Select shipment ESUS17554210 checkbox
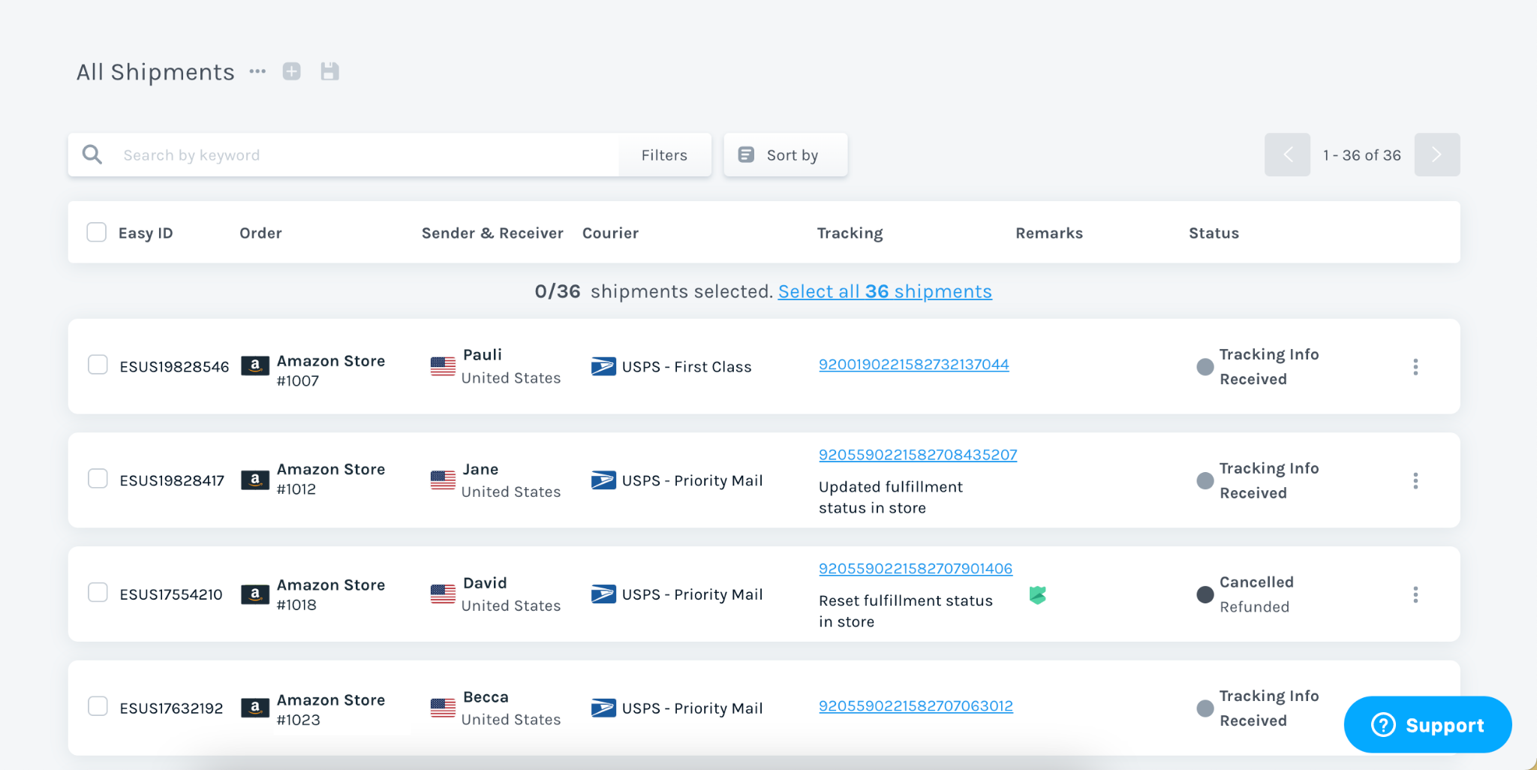 pos(98,592)
